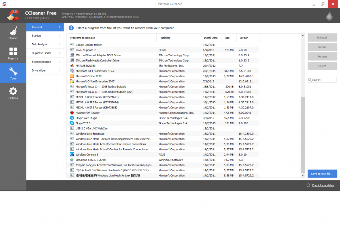340x239 pixels.
Task: Click the Microsoft Office Enterprise 2007 icon
Action: [72, 81]
